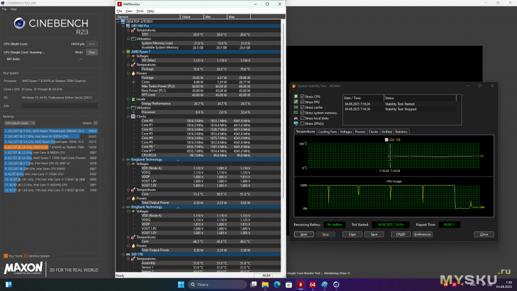Collapse the Clocks section under AMD Ryzen 7

(x=128, y=116)
